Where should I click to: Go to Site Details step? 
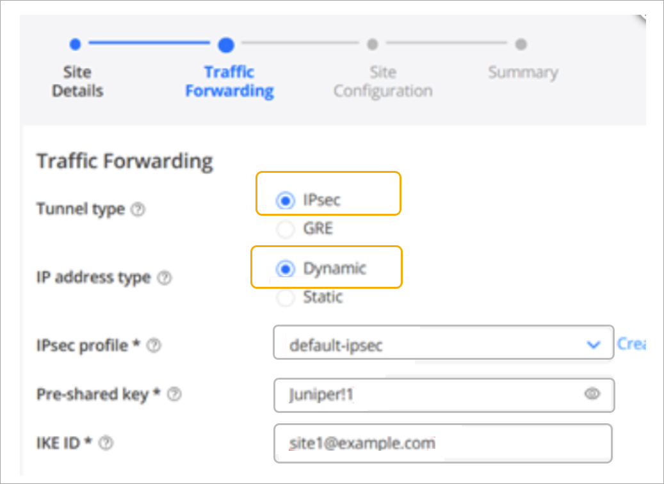77,81
